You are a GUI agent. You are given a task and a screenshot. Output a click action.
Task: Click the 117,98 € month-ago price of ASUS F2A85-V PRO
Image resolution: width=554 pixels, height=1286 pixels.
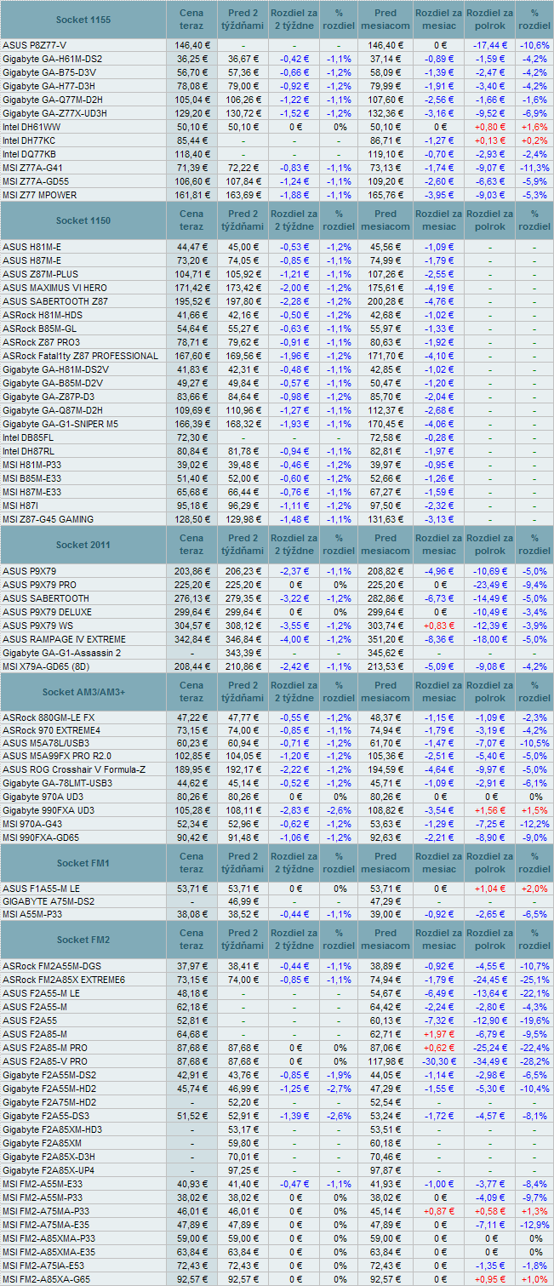pyautogui.click(x=386, y=1061)
